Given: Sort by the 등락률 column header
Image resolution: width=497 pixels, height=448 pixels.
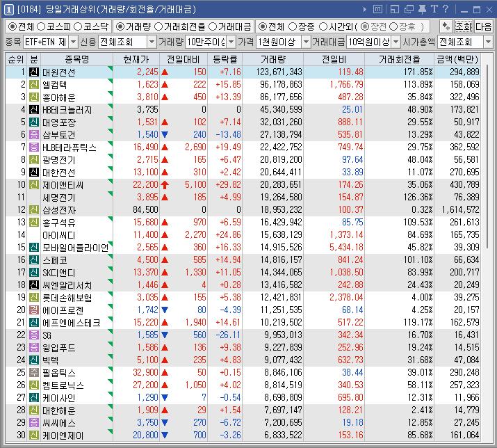Looking at the screenshot, I should point(225,59).
